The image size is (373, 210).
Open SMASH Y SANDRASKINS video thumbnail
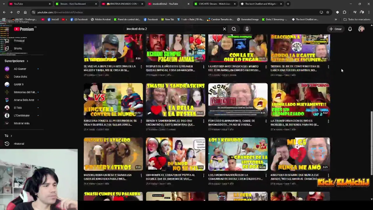click(x=175, y=100)
